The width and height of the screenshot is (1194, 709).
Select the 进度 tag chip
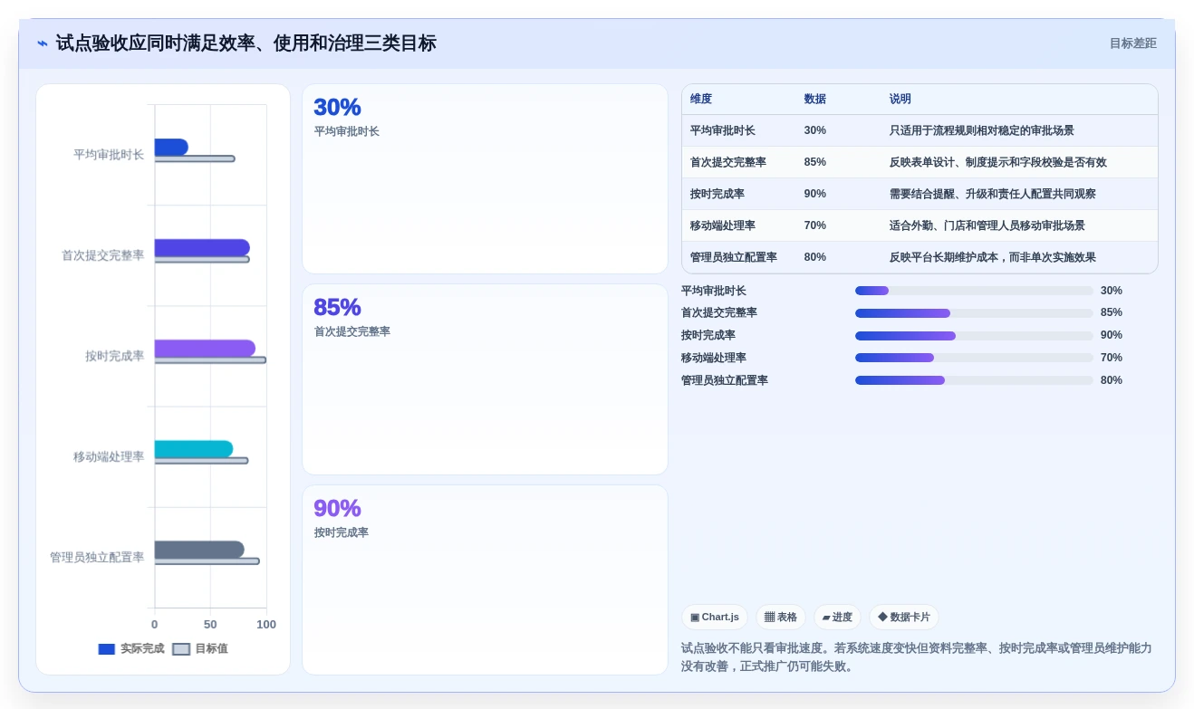(x=837, y=618)
